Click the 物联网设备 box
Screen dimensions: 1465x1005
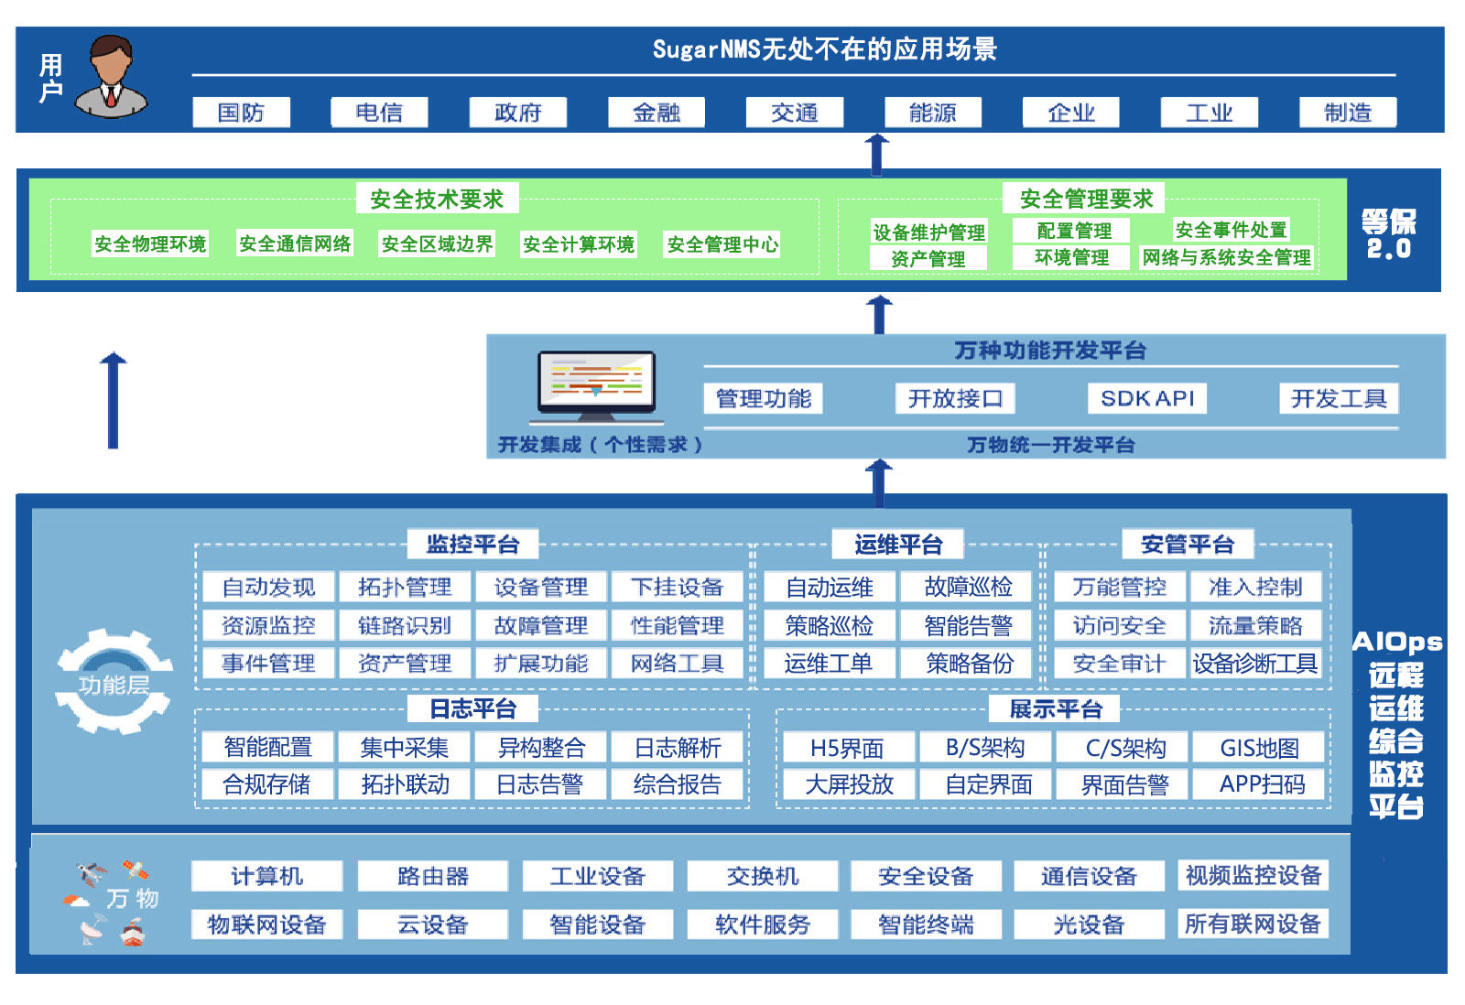point(266,924)
